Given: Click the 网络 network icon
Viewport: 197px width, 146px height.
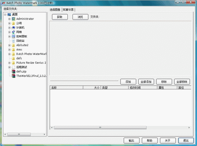Looking at the screenshot, I should point(13,32).
